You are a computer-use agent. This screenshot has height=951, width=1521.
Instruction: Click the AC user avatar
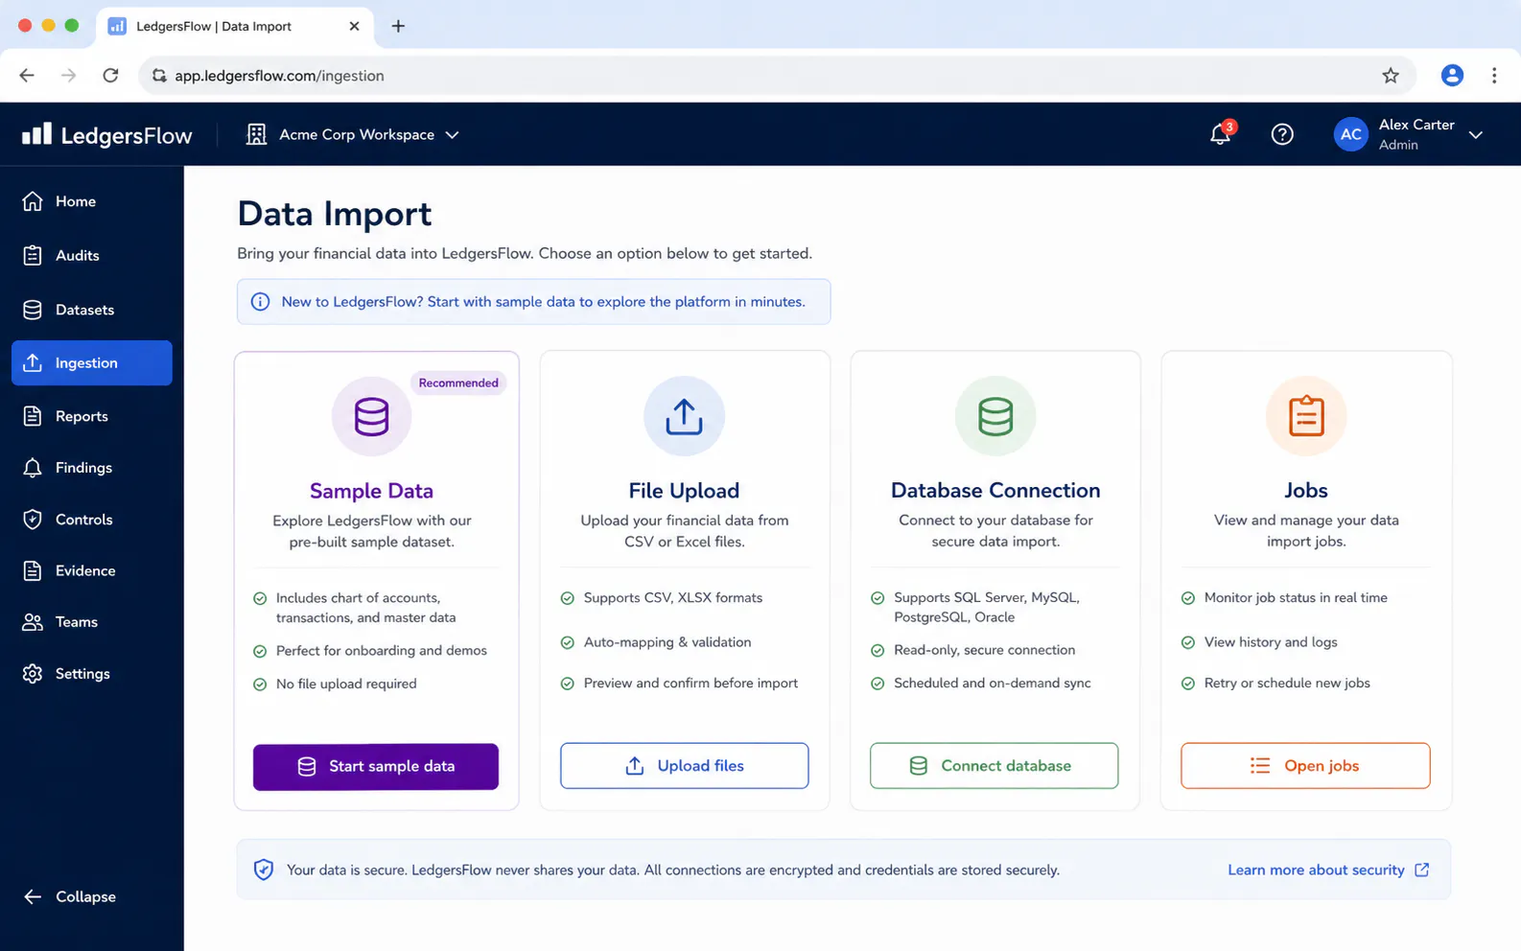1350,134
